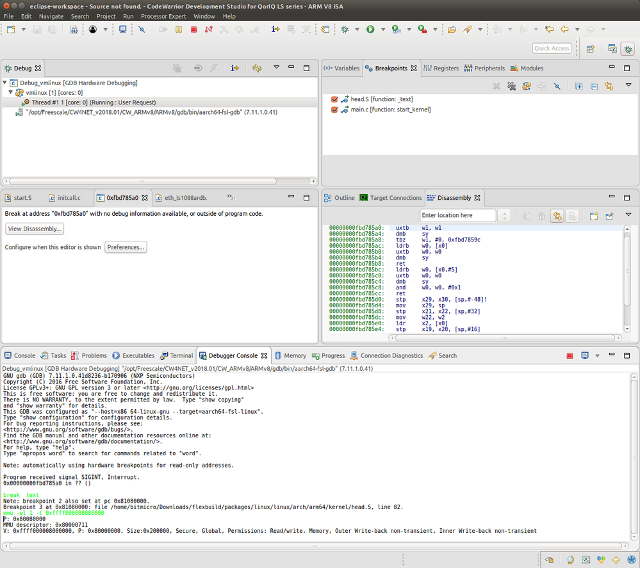The height and width of the screenshot is (568, 640).
Task: Click Open External Tools toolbar icon
Action: click(422, 29)
